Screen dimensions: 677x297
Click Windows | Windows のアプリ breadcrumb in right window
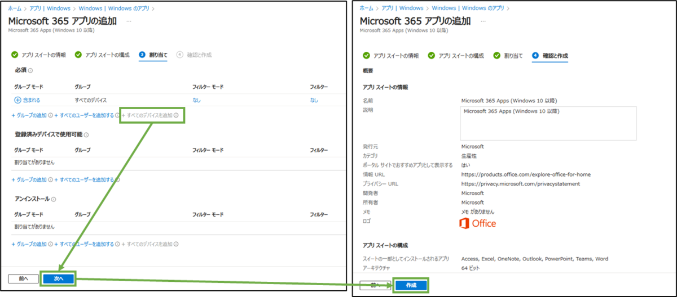pyautogui.click(x=469, y=8)
